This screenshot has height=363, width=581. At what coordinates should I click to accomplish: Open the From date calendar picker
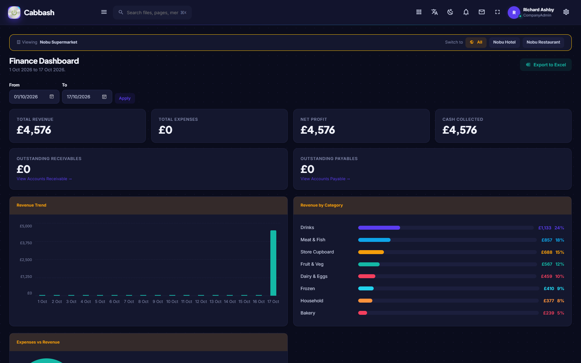click(x=52, y=97)
